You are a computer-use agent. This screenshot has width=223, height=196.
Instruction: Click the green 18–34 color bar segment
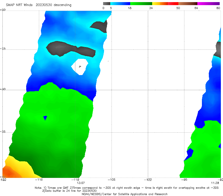(141, 4)
